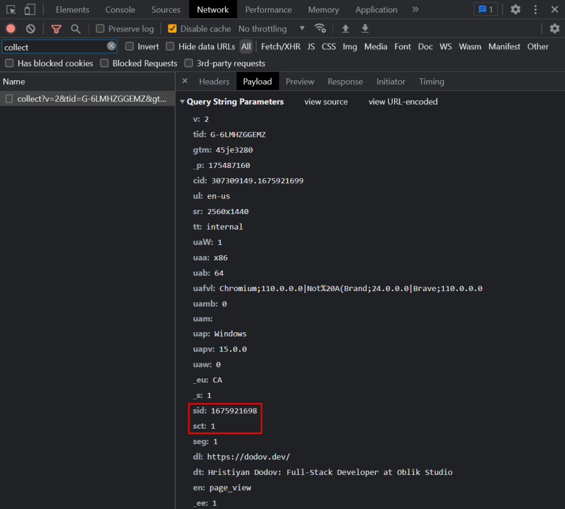Enable Preserve log
This screenshot has width=565, height=509.
100,28
